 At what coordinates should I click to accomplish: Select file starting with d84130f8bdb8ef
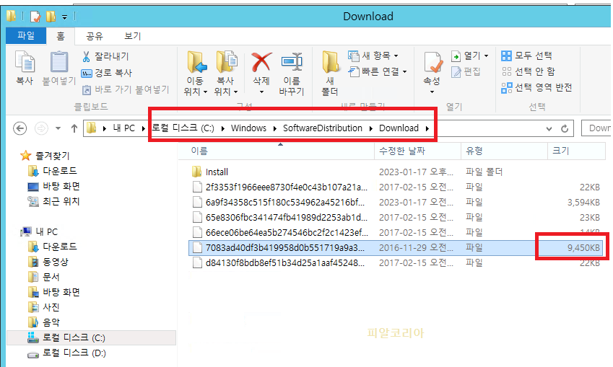pyautogui.click(x=396, y=262)
